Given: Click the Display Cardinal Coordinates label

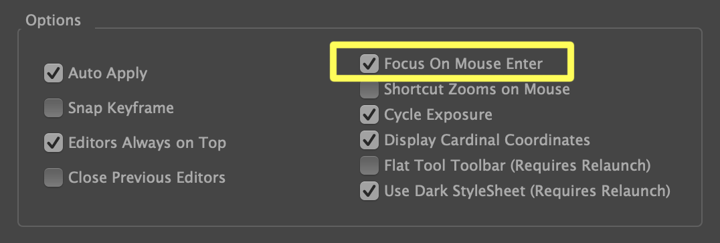Looking at the screenshot, I should (487, 140).
